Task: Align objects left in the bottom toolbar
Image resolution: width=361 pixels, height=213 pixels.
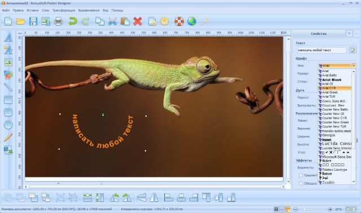Action: point(169,197)
